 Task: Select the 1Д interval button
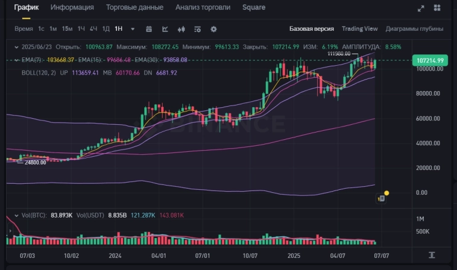pos(106,29)
